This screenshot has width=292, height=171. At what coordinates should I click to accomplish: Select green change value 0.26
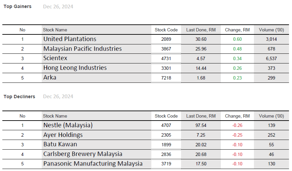pyautogui.click(x=238, y=68)
